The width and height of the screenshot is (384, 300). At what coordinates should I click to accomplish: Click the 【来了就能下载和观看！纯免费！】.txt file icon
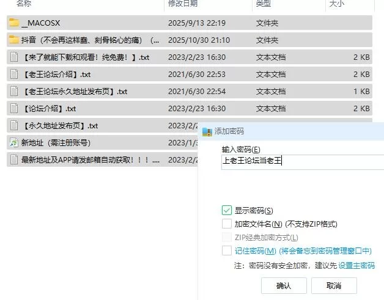click(x=14, y=57)
